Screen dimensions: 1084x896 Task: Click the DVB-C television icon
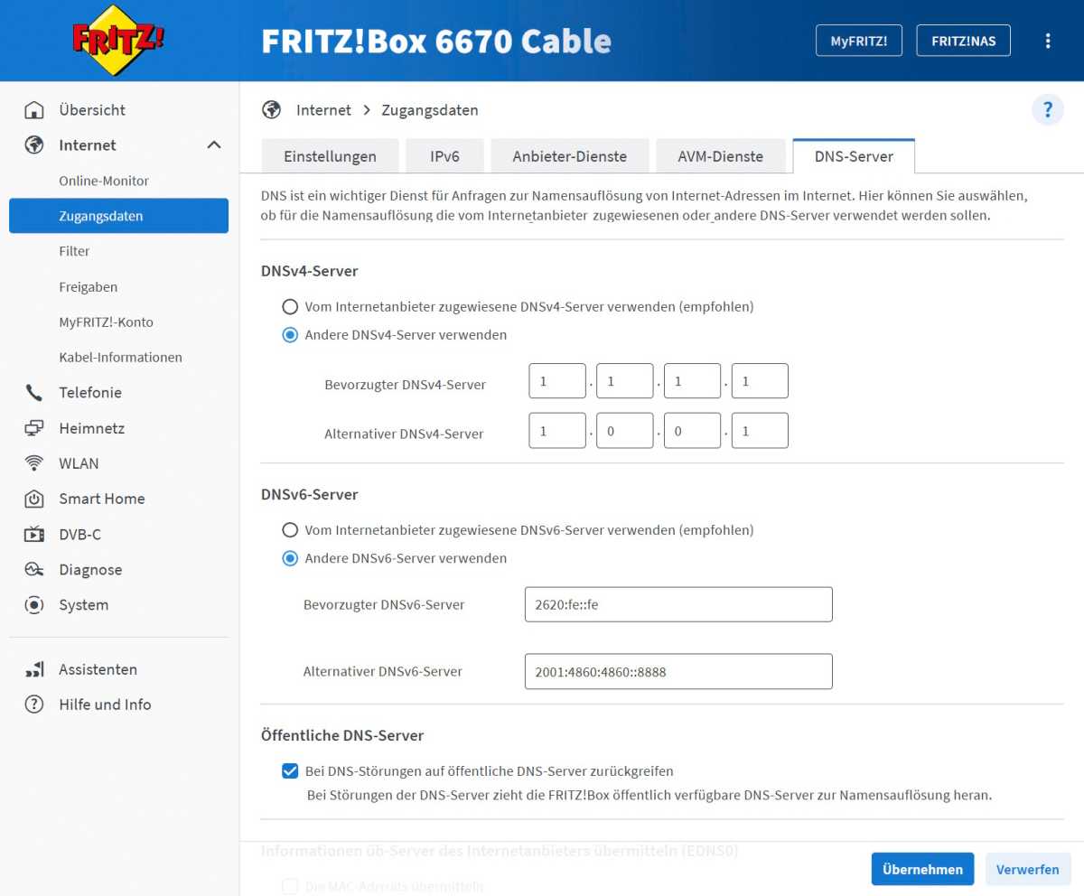pos(34,535)
